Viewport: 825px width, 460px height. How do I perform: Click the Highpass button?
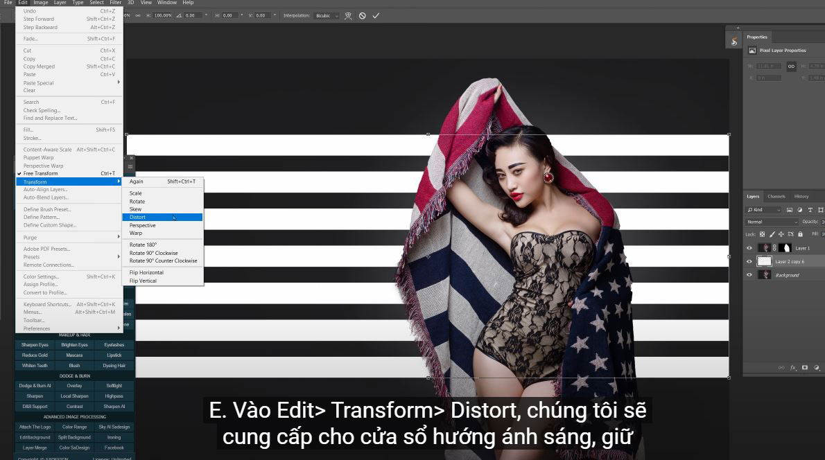click(114, 396)
